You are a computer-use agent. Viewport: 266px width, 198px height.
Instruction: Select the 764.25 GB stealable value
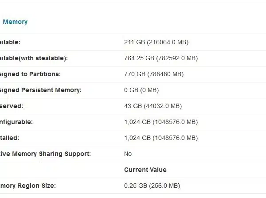161,58
